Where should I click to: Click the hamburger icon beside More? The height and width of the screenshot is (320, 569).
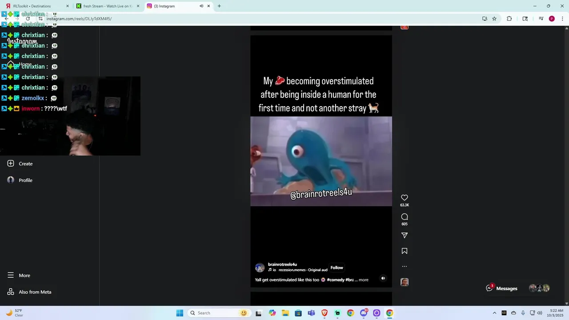click(11, 276)
